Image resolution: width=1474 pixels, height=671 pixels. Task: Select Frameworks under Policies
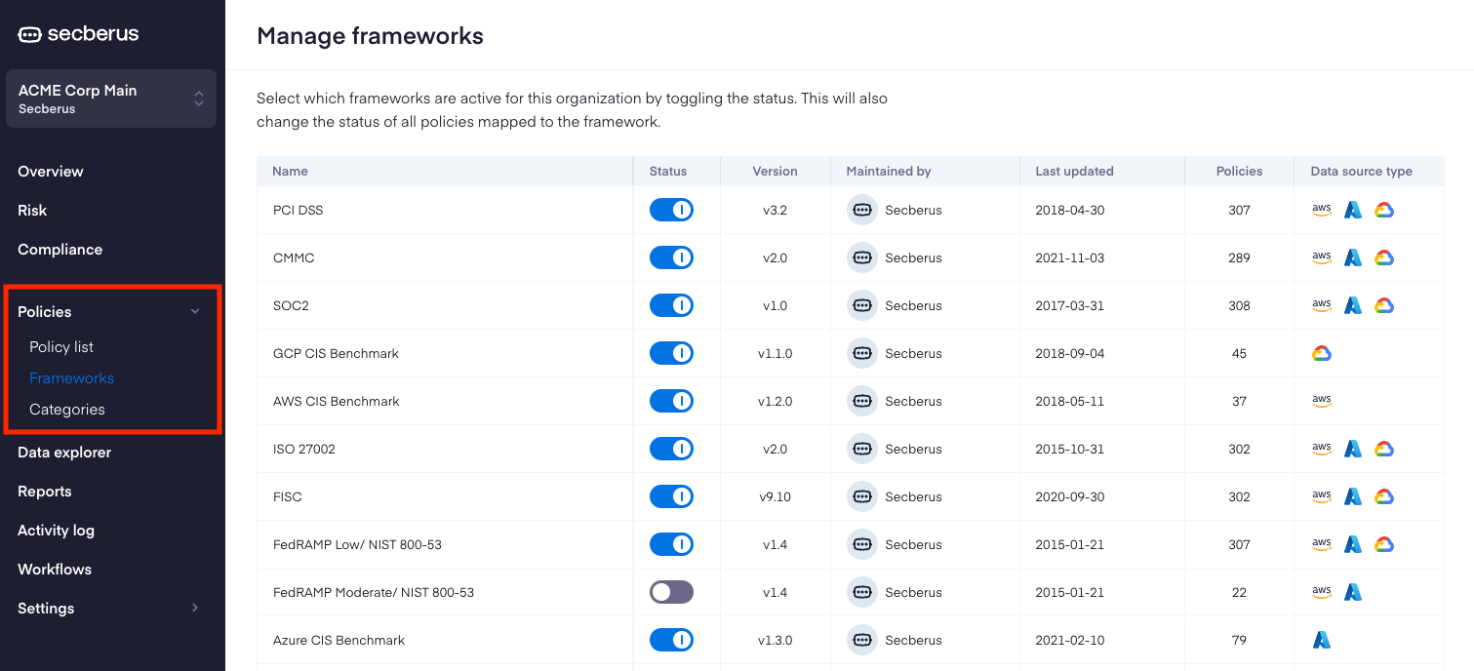click(x=71, y=377)
